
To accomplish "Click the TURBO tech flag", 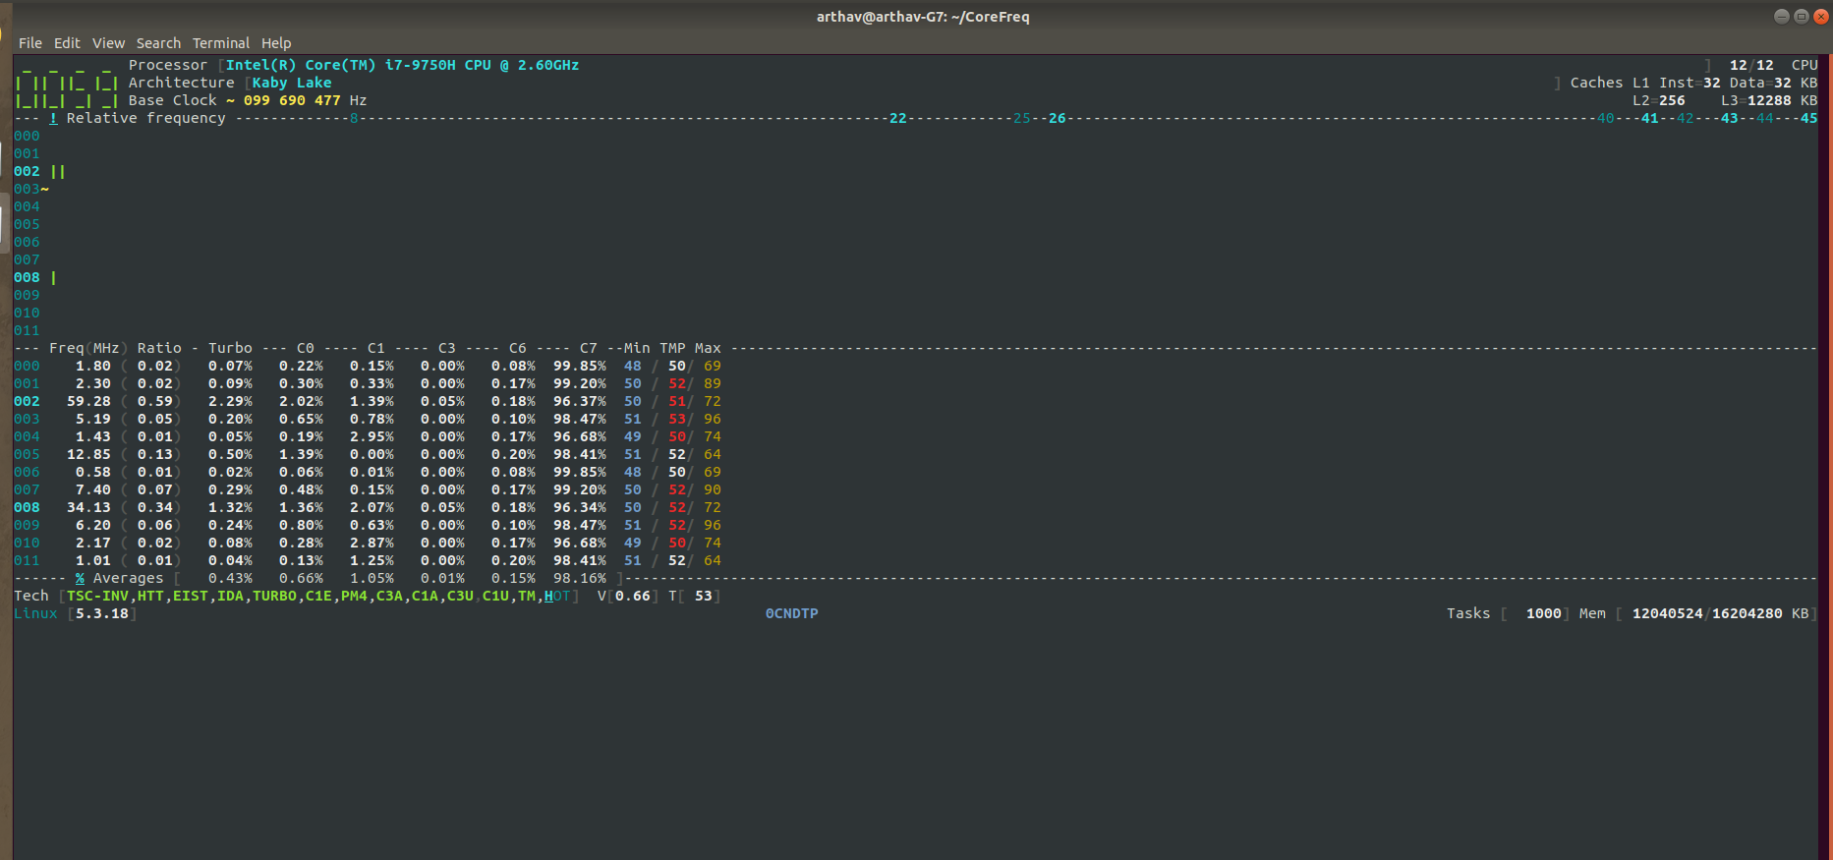I will click(274, 596).
